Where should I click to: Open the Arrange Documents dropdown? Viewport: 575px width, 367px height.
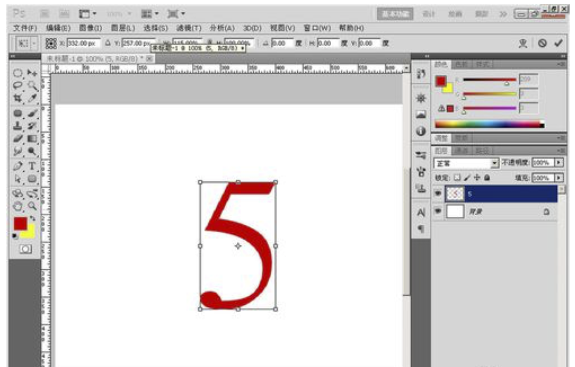tap(150, 14)
